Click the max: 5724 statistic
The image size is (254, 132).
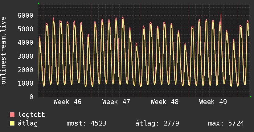coord(226,123)
